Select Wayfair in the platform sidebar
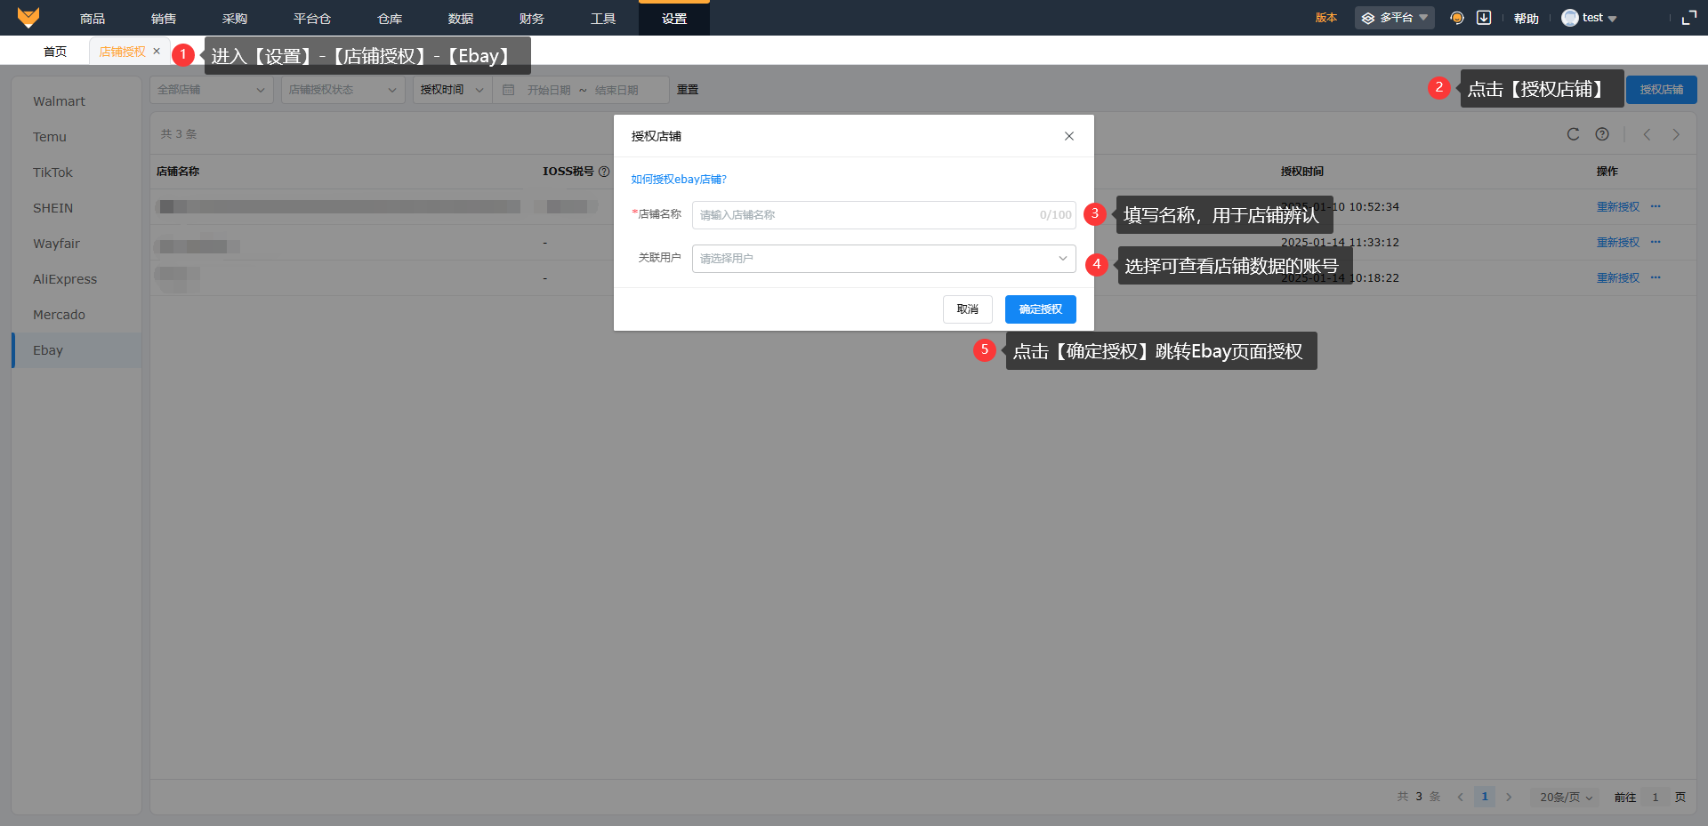The height and width of the screenshot is (826, 1708). click(x=77, y=244)
